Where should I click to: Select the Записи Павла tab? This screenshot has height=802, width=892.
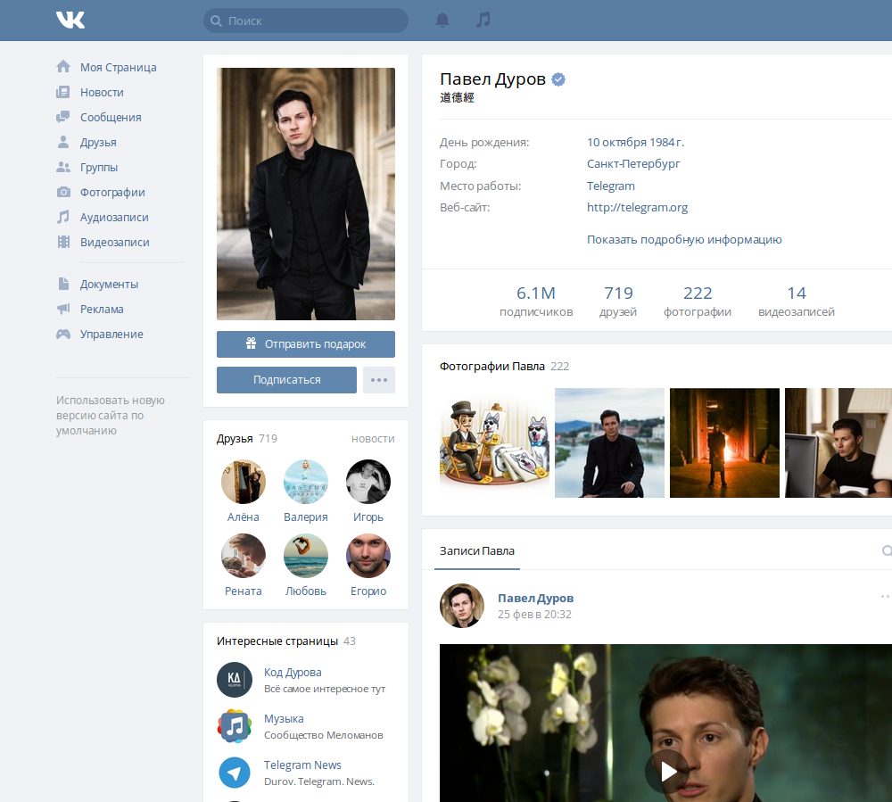point(476,550)
